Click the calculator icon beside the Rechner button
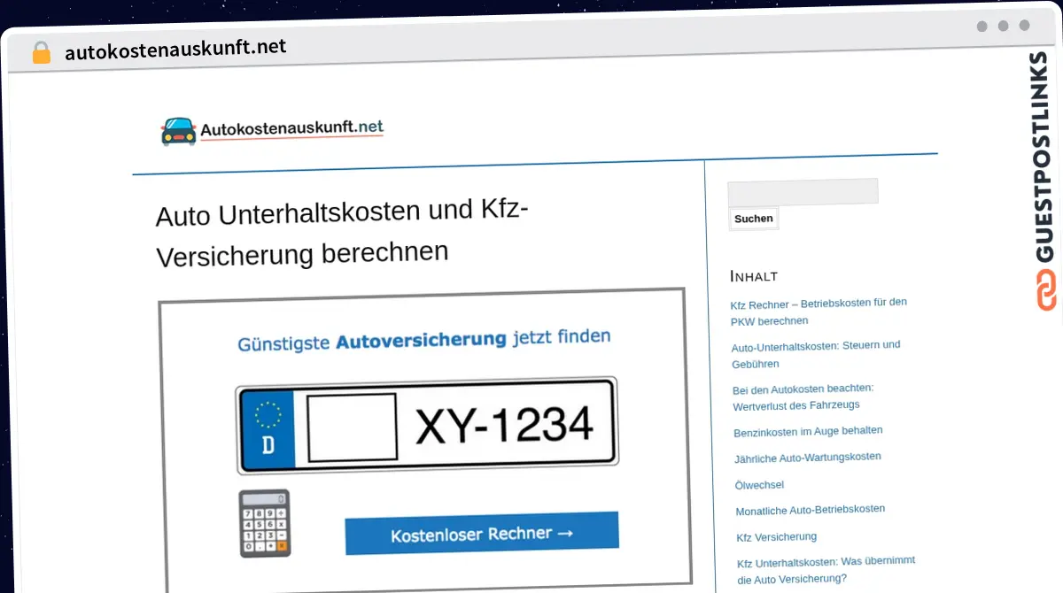The width and height of the screenshot is (1063, 593). [265, 523]
